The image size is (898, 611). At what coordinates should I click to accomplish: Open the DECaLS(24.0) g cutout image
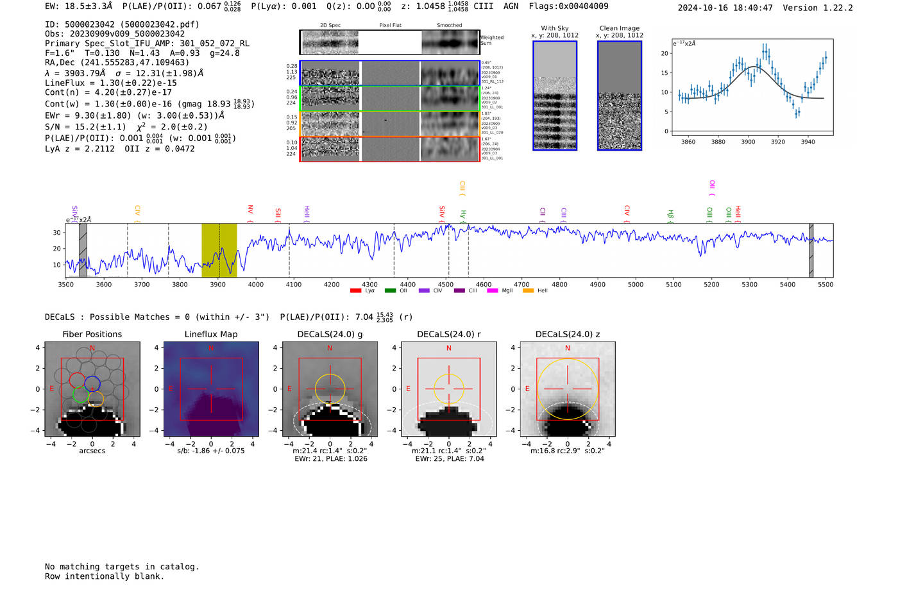(x=330, y=389)
